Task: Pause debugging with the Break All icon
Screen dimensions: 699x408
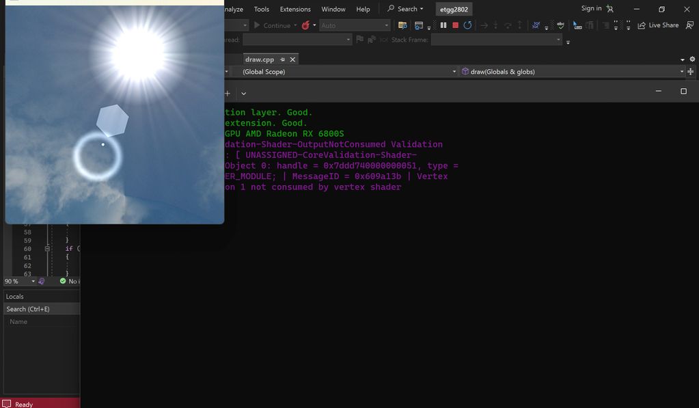Action: 443,25
